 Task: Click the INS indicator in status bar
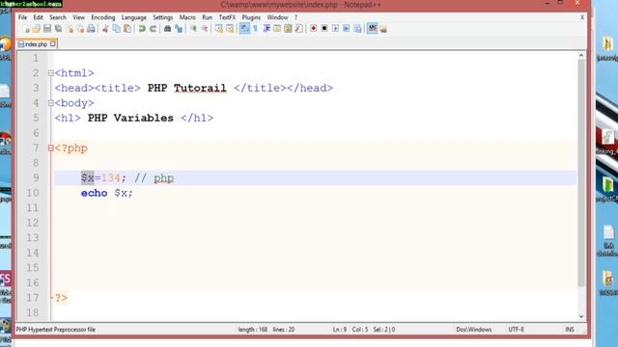pyautogui.click(x=570, y=330)
